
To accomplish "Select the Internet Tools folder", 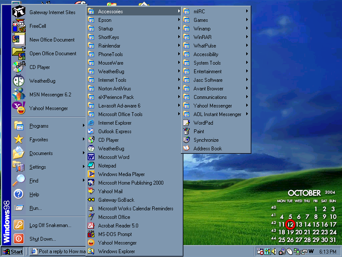I will pyautogui.click(x=134, y=80).
